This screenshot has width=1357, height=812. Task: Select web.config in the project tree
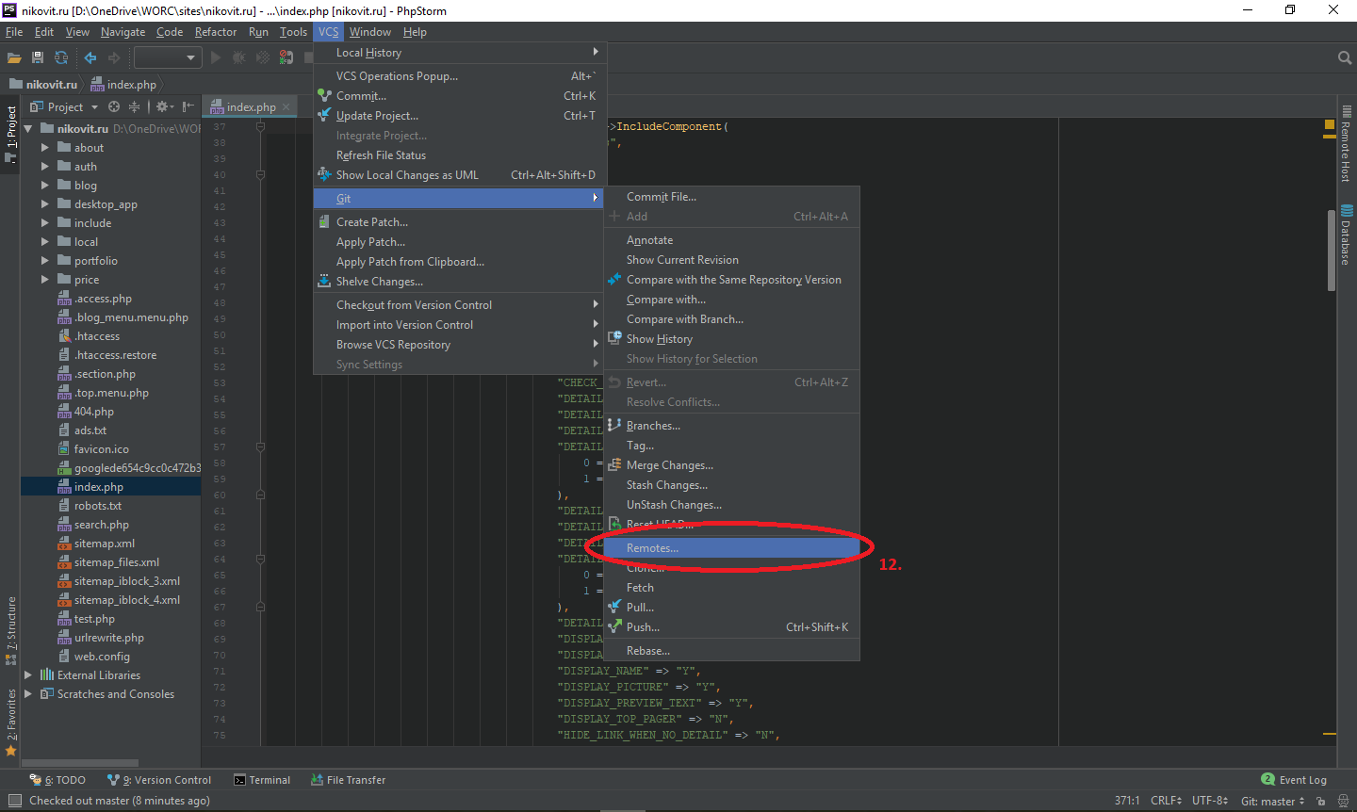[102, 657]
